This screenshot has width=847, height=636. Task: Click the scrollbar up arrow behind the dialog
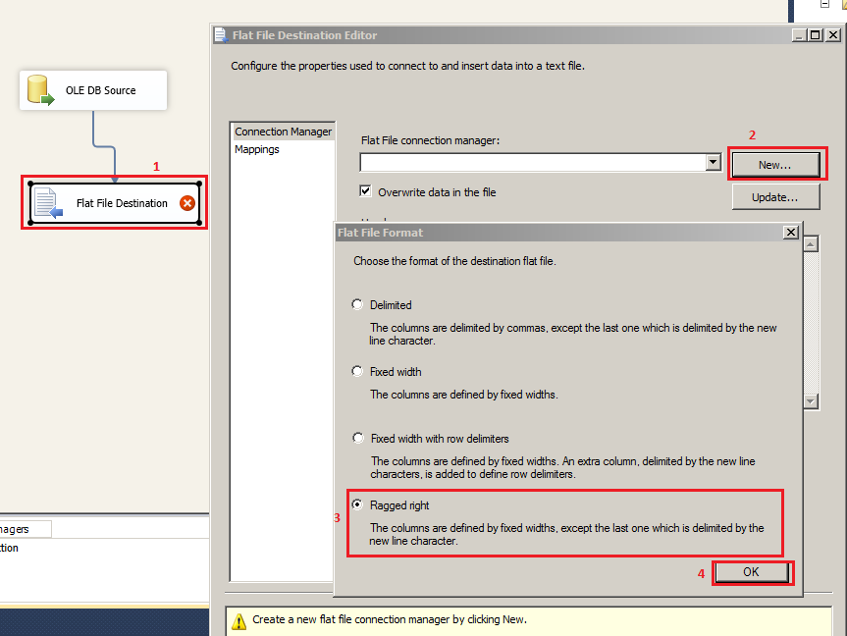point(811,244)
